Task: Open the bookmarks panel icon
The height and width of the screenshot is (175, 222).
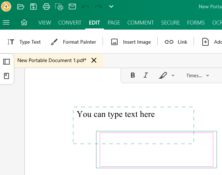Action: pyautogui.click(x=6, y=76)
